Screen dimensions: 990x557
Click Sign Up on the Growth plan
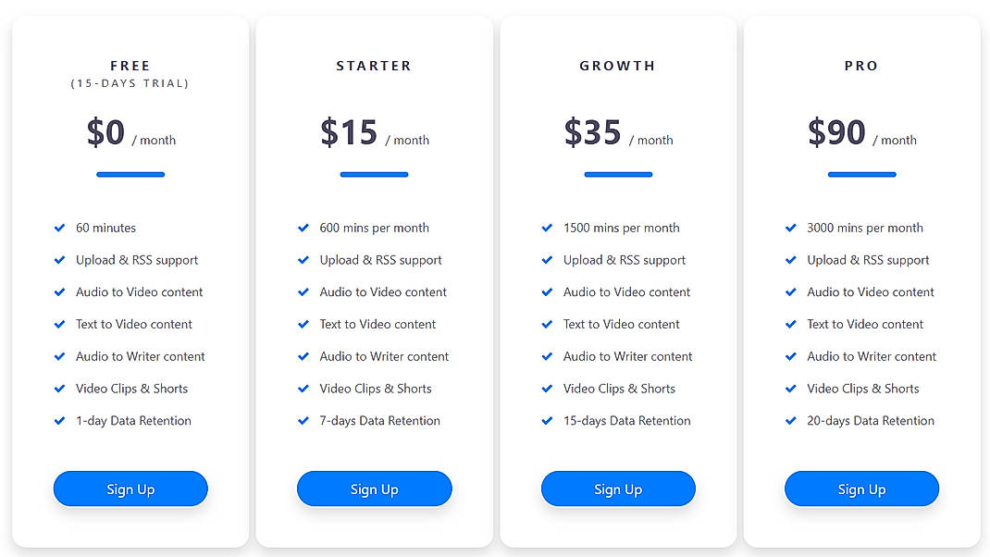coord(617,489)
